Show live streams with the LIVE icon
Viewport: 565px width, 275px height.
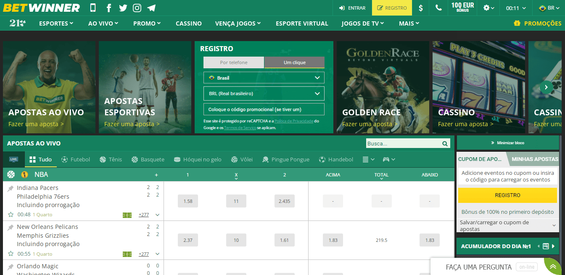pos(14,159)
